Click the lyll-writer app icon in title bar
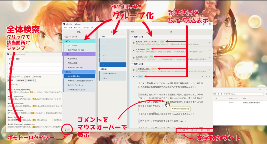Image resolution: width=267 pixels, height=144 pixels. (64, 24)
